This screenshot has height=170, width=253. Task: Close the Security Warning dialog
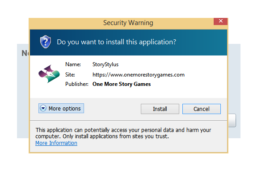[220, 21]
